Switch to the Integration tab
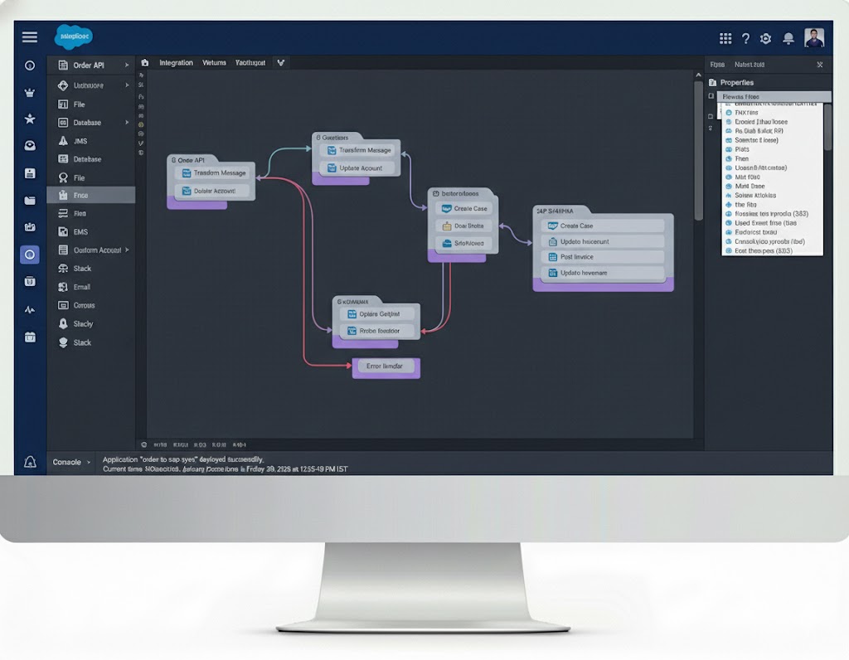This screenshot has width=849, height=660. tap(176, 63)
